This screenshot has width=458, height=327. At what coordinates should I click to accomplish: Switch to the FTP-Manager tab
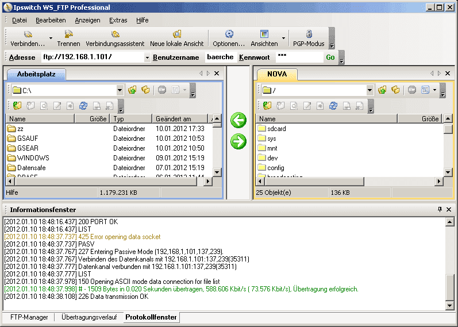point(29,317)
